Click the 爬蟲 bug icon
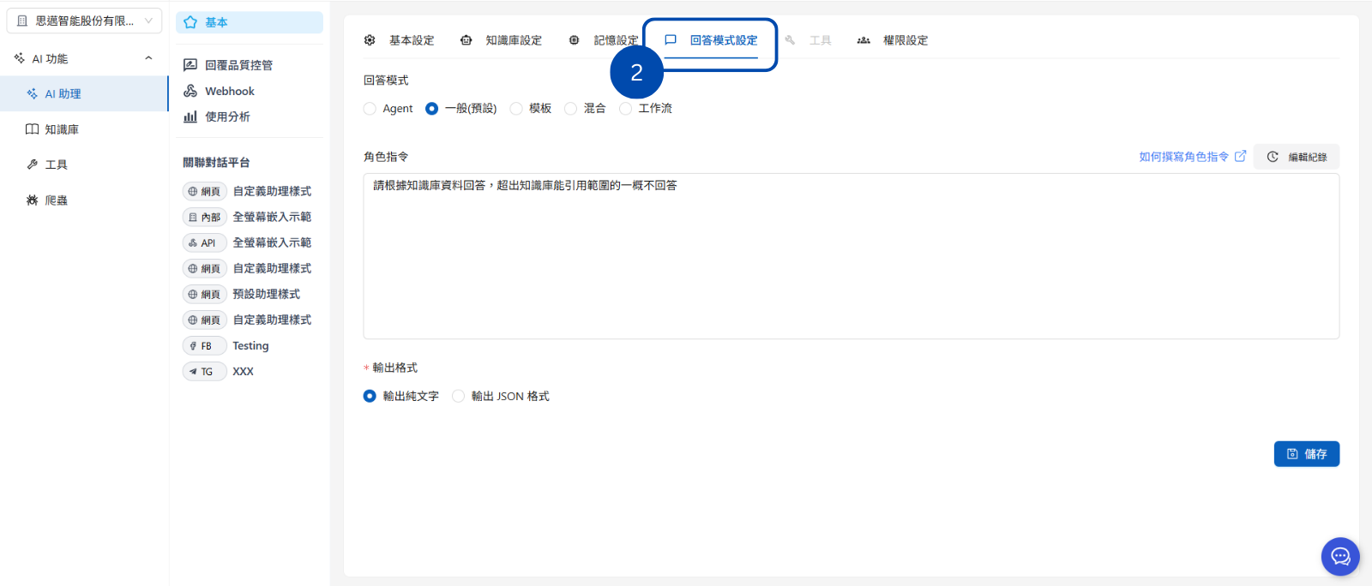Screen dimensions: 1372x586 32,200
